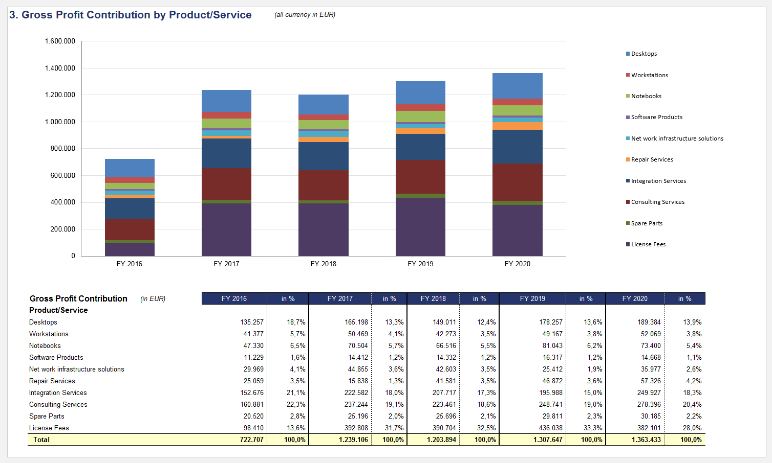
Task: Click the 1.600.000 y-axis label
Action: (60, 41)
